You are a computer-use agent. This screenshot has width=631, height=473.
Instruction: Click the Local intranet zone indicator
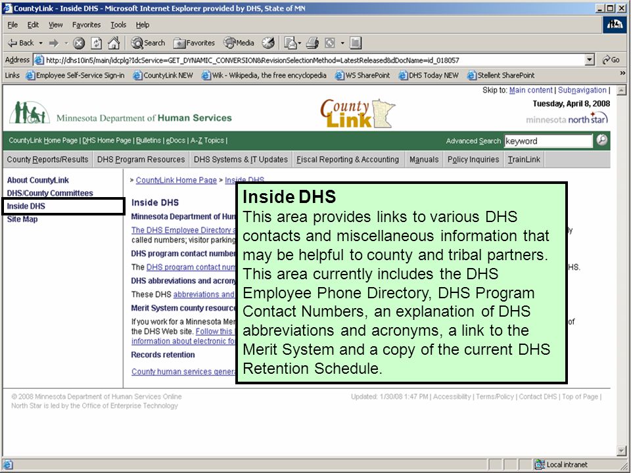coord(561,464)
